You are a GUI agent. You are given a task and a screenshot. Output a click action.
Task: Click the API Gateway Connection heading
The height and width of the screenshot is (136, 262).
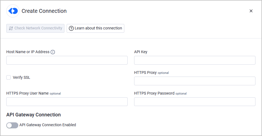[33, 115]
